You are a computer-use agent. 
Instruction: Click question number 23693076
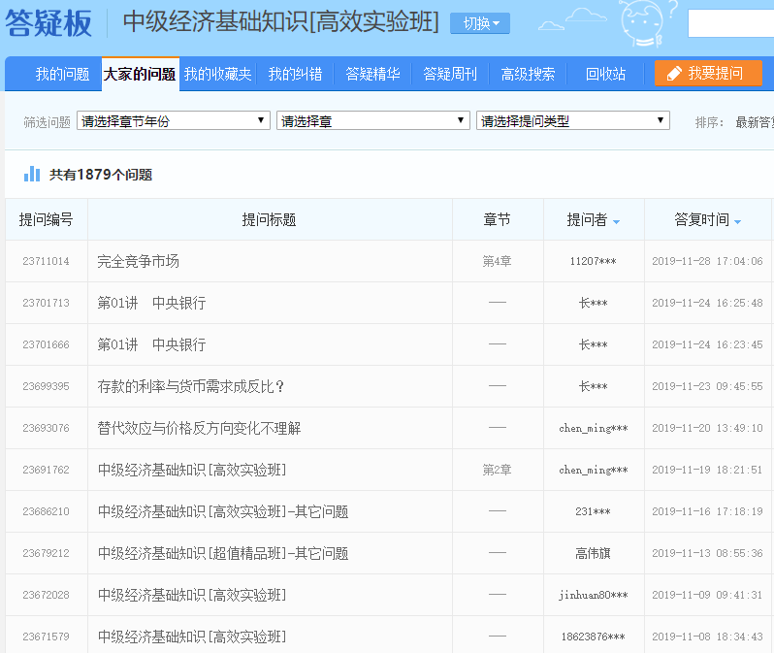46,428
